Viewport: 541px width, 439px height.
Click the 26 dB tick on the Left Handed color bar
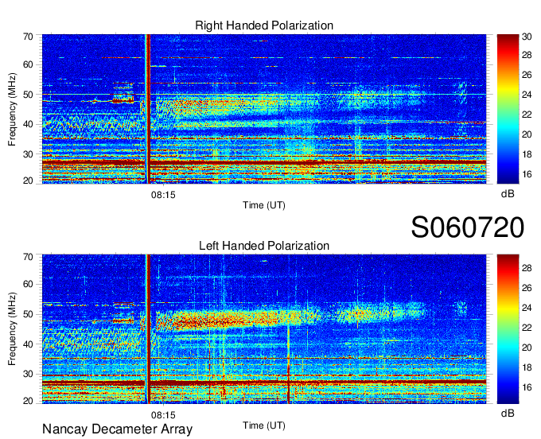tap(527, 288)
